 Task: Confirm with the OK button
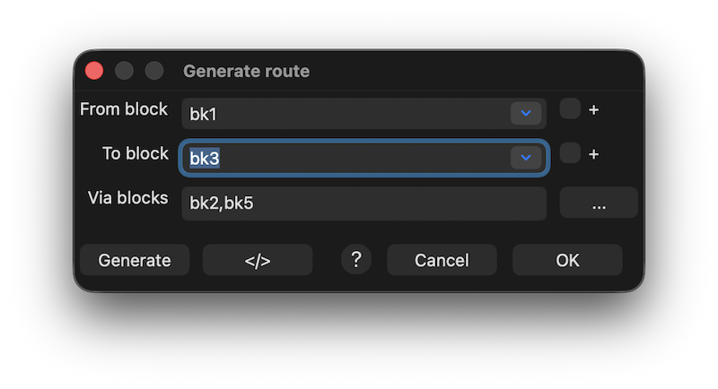(567, 260)
